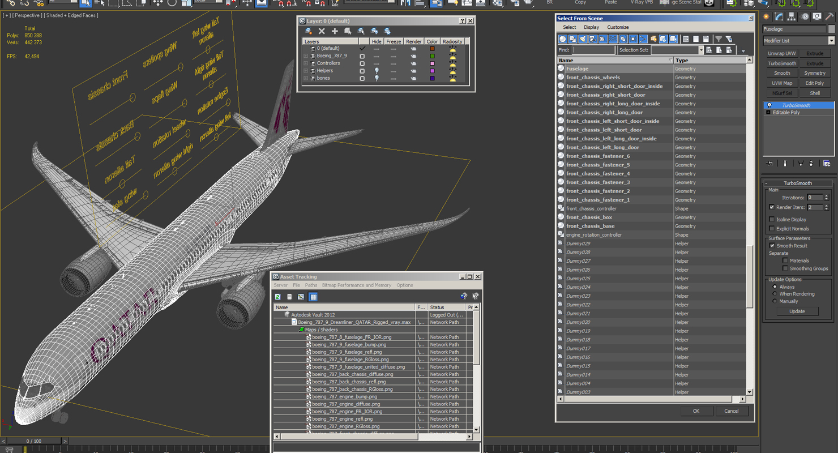
Task: Expand the Helpers layer tree
Action: (306, 71)
